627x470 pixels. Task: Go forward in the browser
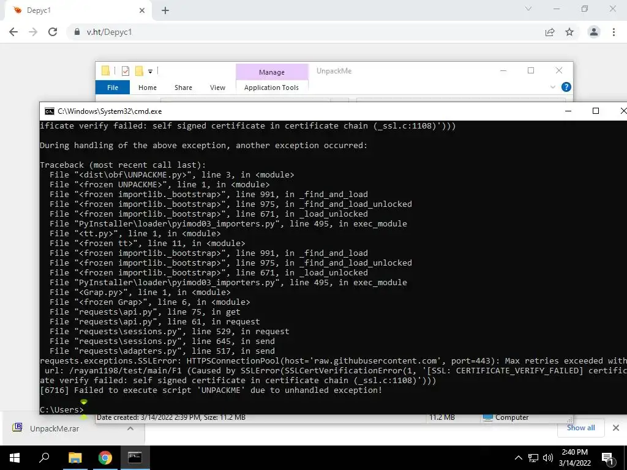tap(33, 32)
